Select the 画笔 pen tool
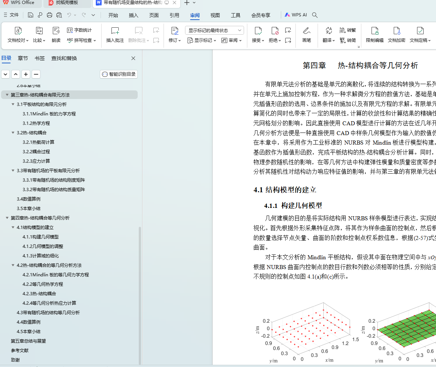 click(x=306, y=35)
